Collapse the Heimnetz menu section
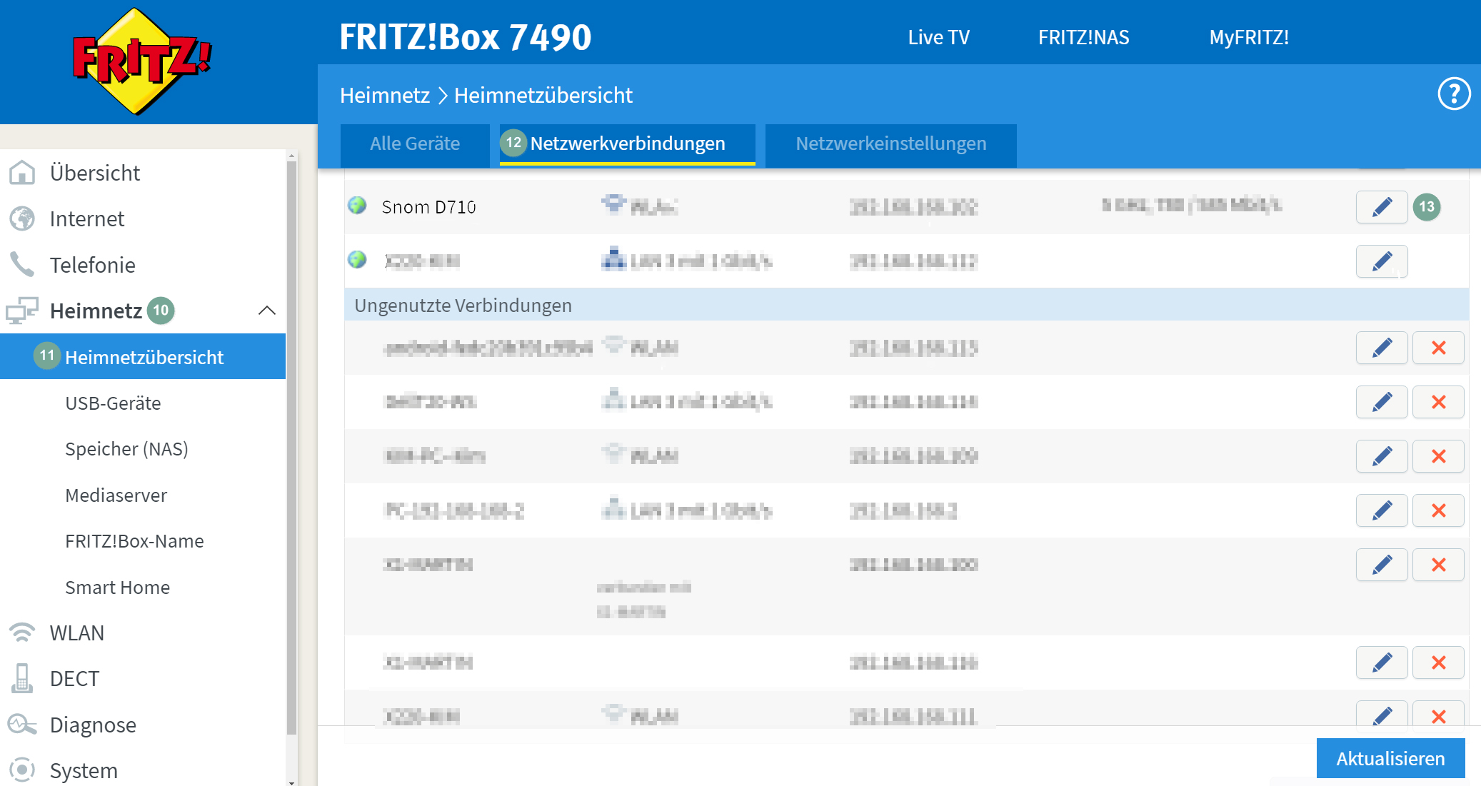This screenshot has height=786, width=1481. click(266, 311)
